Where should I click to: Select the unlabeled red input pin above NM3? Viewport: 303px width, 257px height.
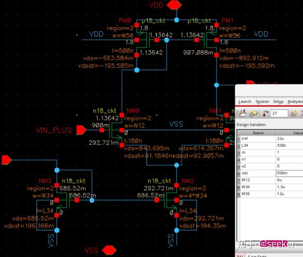(7, 160)
